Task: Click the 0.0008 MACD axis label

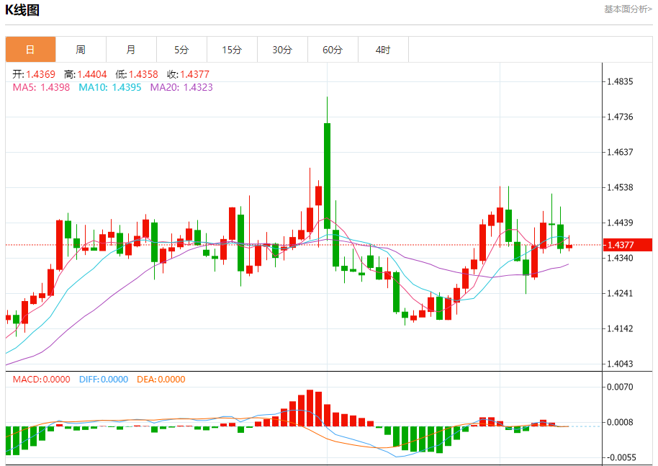Action: point(620,422)
